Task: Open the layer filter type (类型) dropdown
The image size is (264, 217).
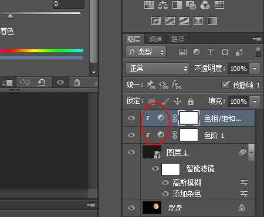Action: coord(146,52)
